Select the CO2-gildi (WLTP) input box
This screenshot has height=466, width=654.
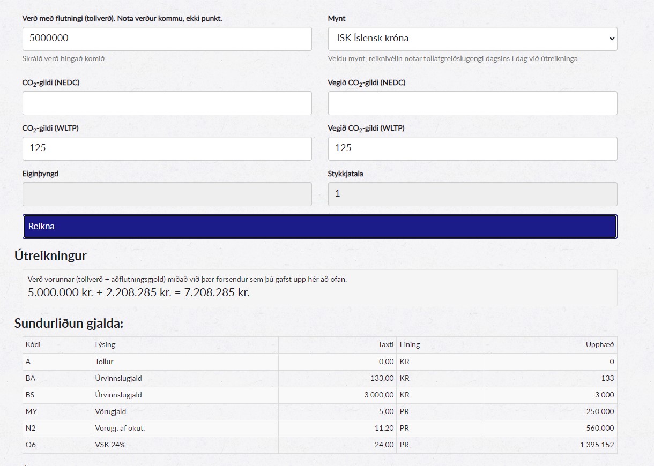pos(167,148)
